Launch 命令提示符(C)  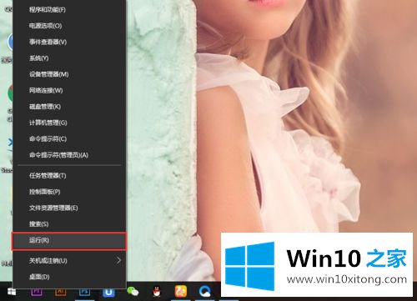(x=69, y=138)
